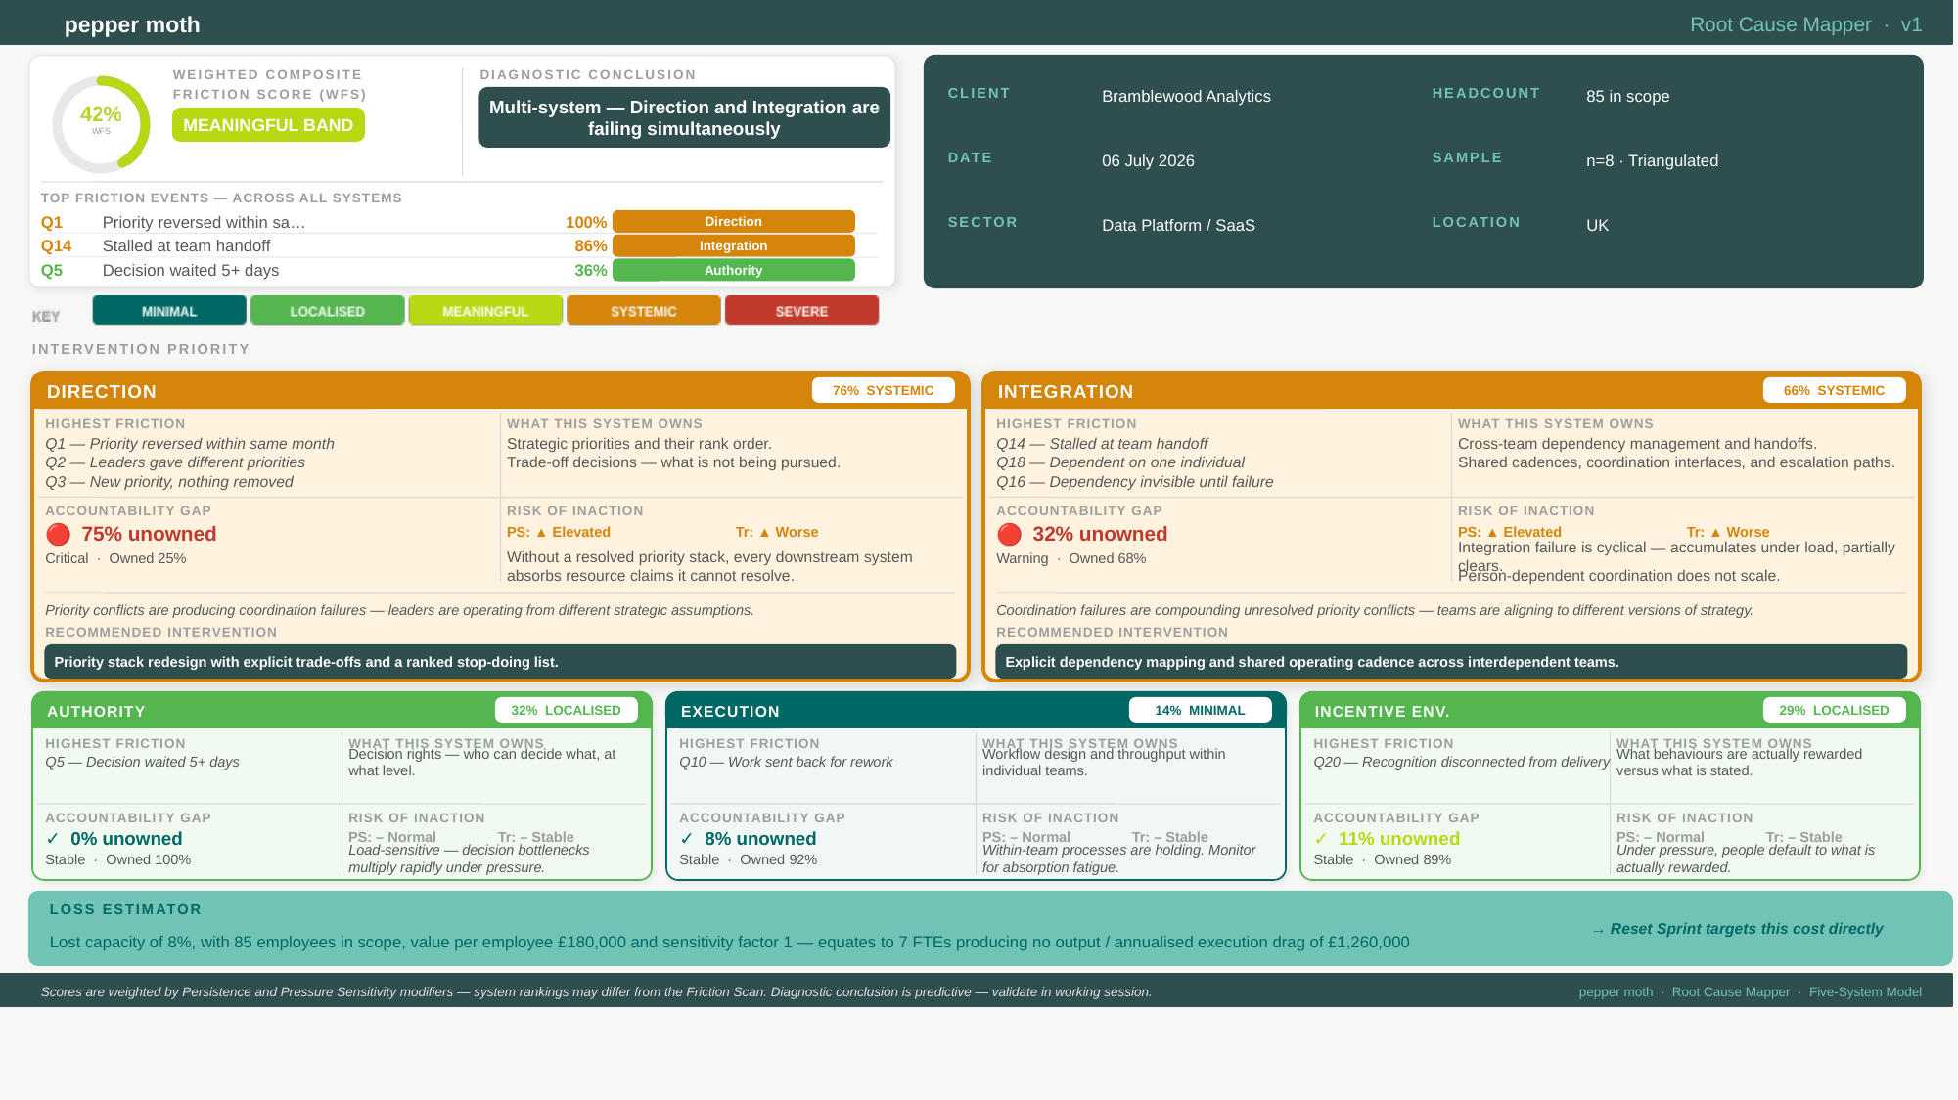
Task: Click the MEANINGFUL key swatch
Action: coord(485,311)
